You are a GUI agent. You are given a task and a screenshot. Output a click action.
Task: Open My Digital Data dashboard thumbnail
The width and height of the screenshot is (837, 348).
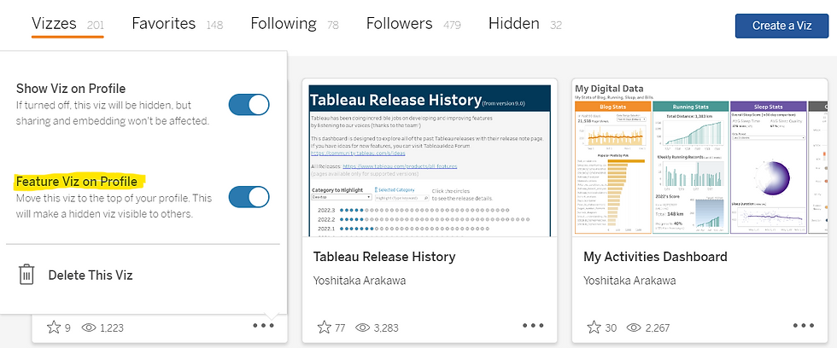(700, 158)
